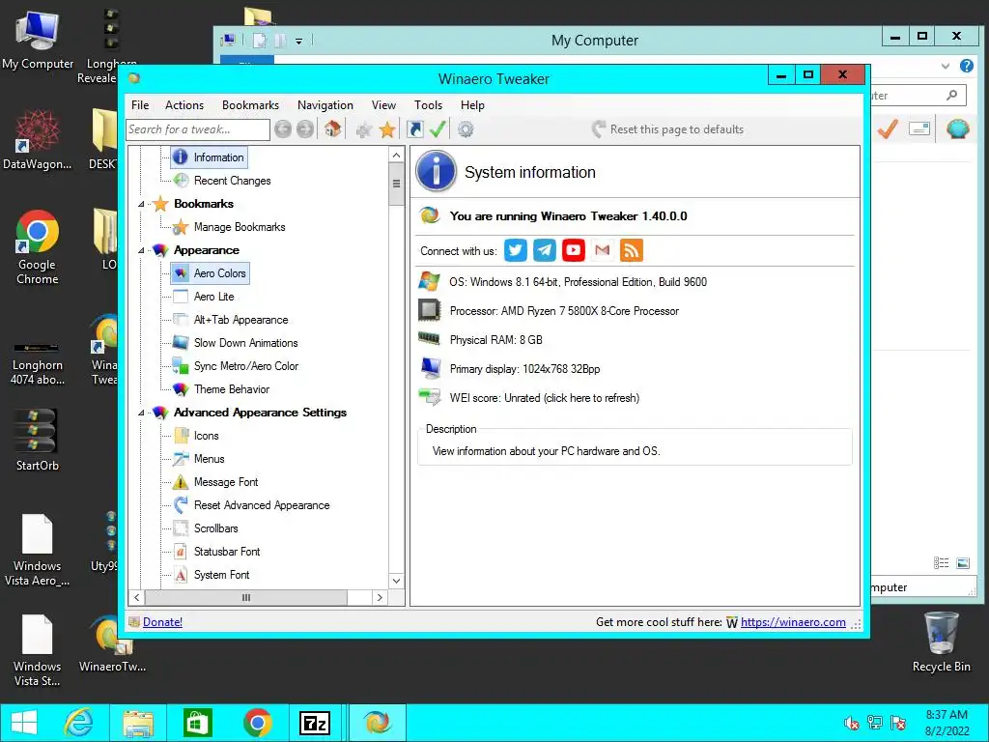Open the Recycle Bin desktop icon
Screen dimensions: 989x742
[941, 642]
